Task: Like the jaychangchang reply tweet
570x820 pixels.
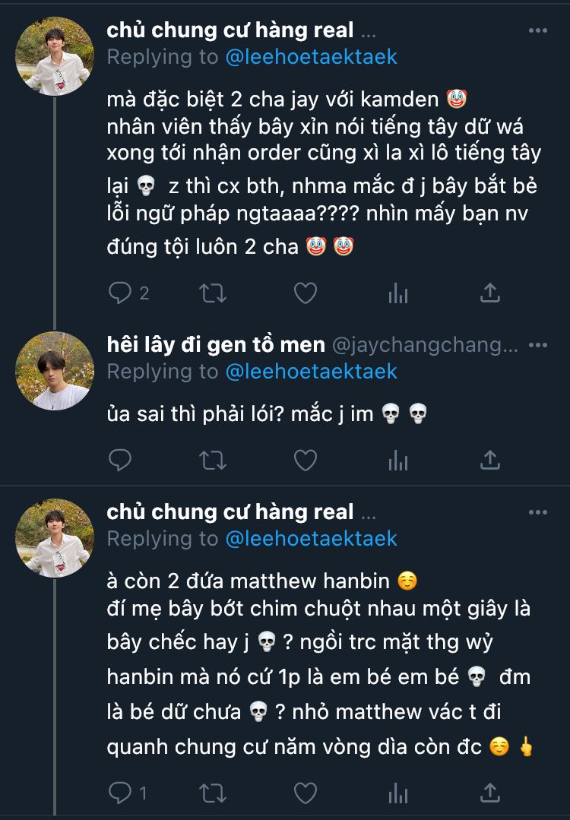Action: (x=306, y=461)
